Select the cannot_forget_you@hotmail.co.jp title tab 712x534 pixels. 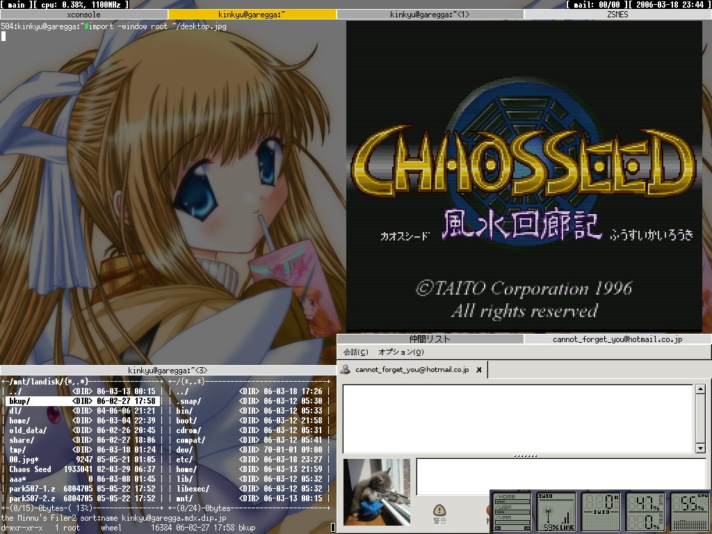coord(617,339)
